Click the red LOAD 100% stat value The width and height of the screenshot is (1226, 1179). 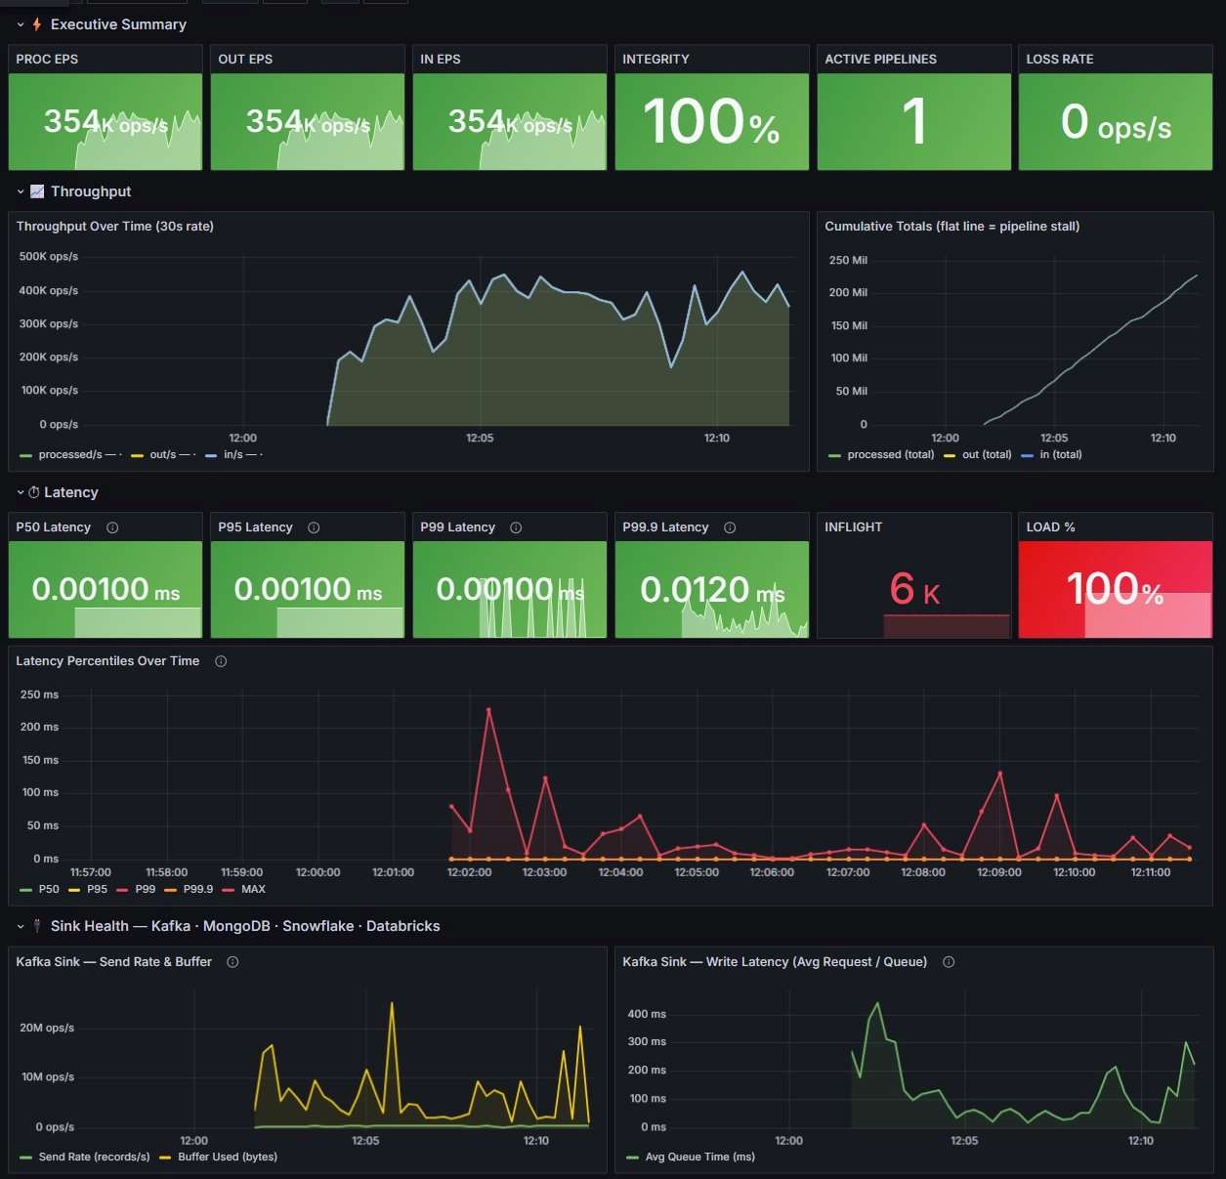(x=1115, y=589)
